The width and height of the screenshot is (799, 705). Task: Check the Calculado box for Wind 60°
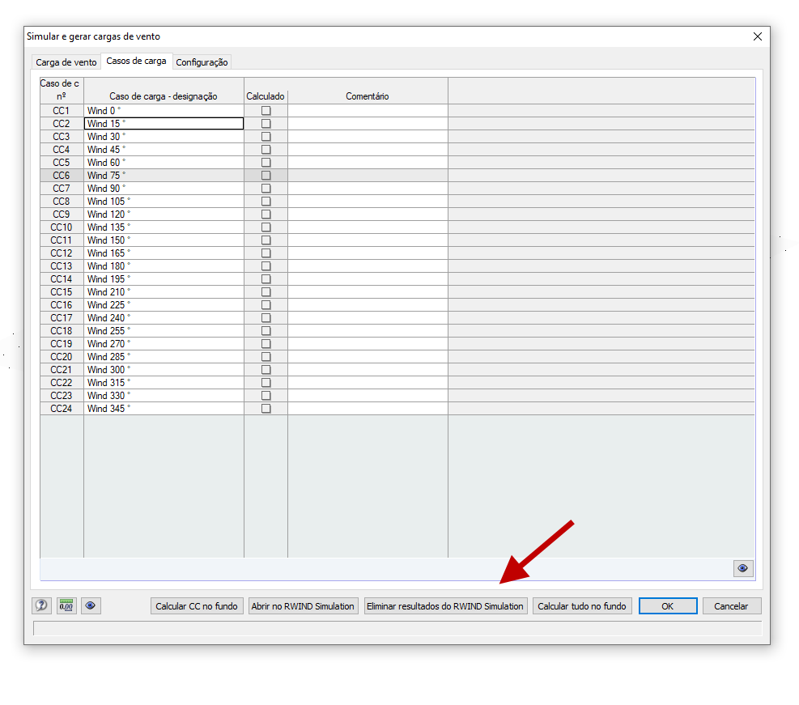265,162
